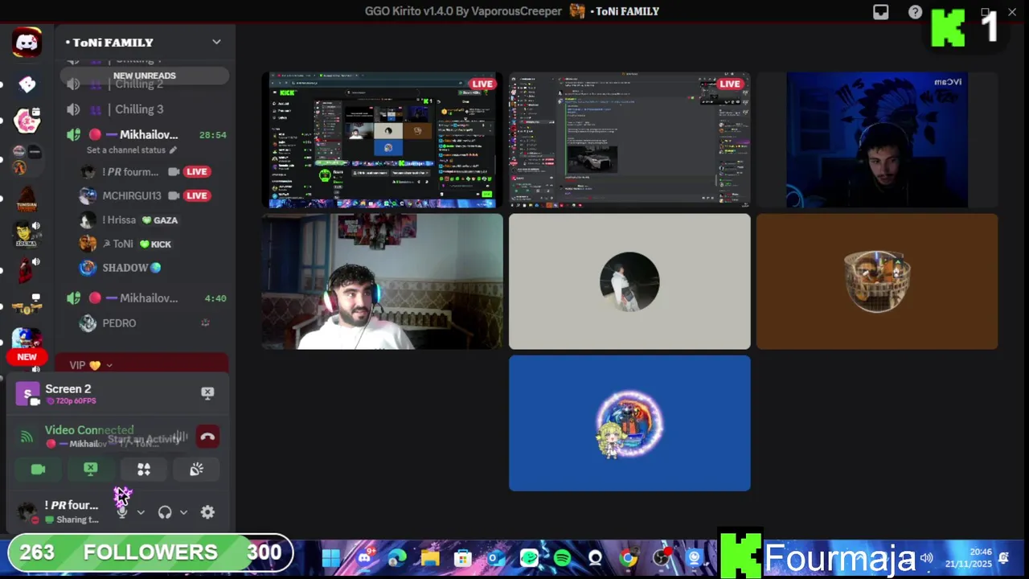1029x579 pixels.
Task: Stop streaming Screen 2
Action: [207, 392]
